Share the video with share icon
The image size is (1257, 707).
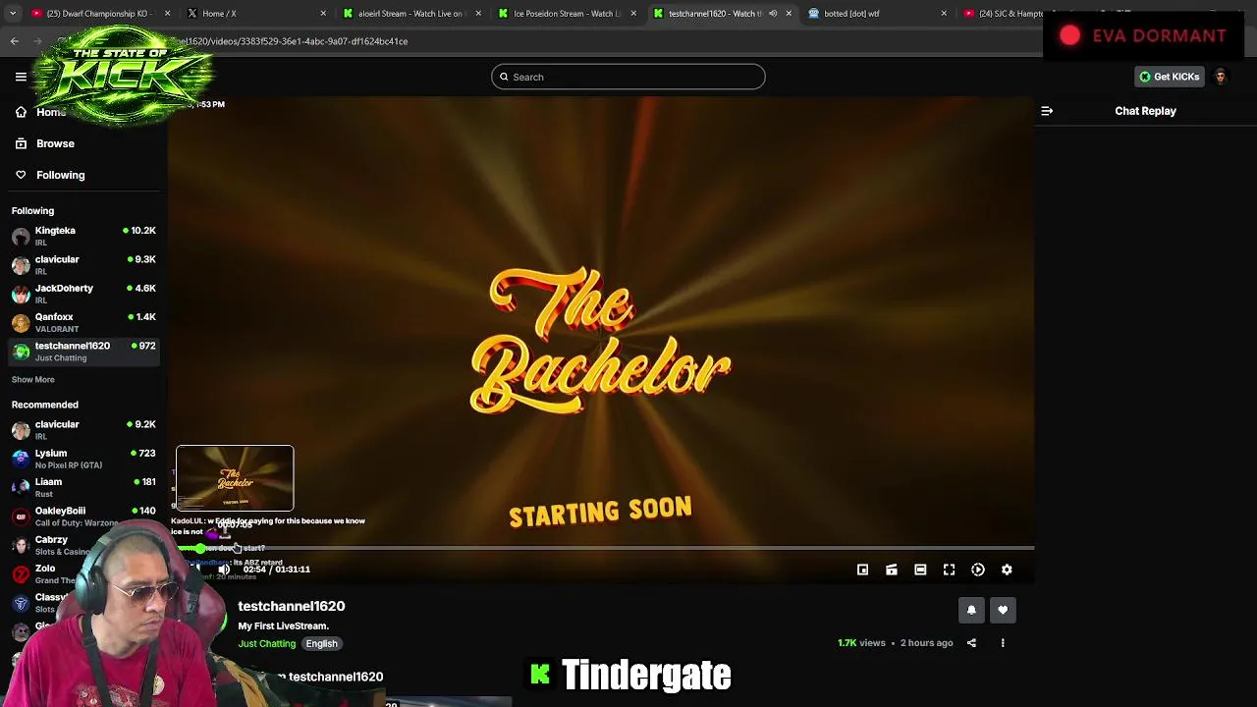pyautogui.click(x=971, y=643)
